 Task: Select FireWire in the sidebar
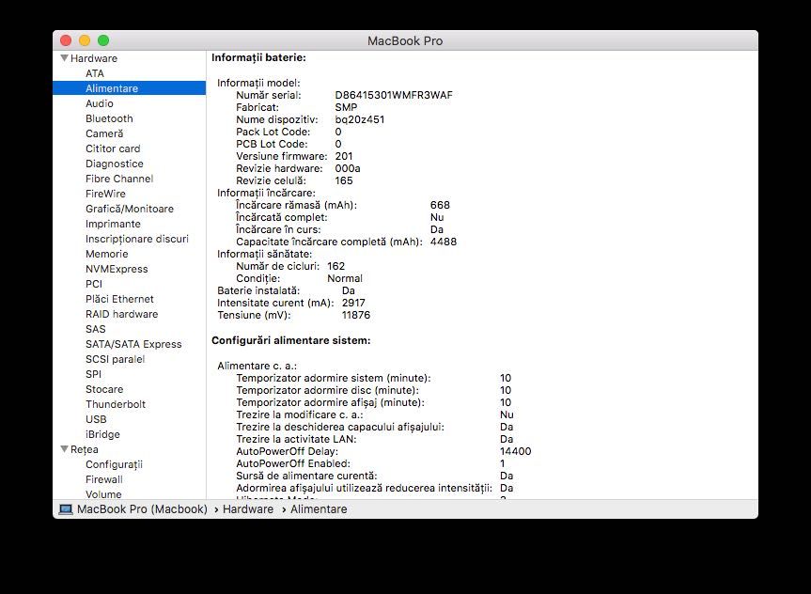pos(105,194)
